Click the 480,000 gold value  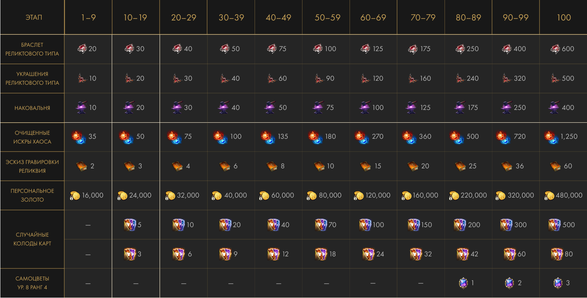[x=569, y=195]
